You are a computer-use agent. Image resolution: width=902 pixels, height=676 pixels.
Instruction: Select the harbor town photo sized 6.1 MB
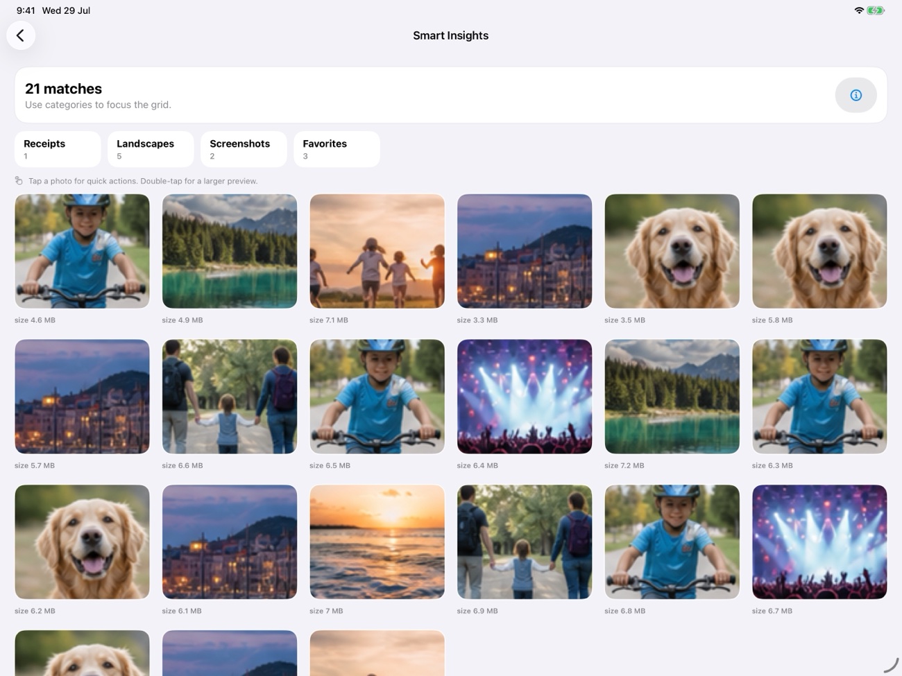pyautogui.click(x=230, y=542)
